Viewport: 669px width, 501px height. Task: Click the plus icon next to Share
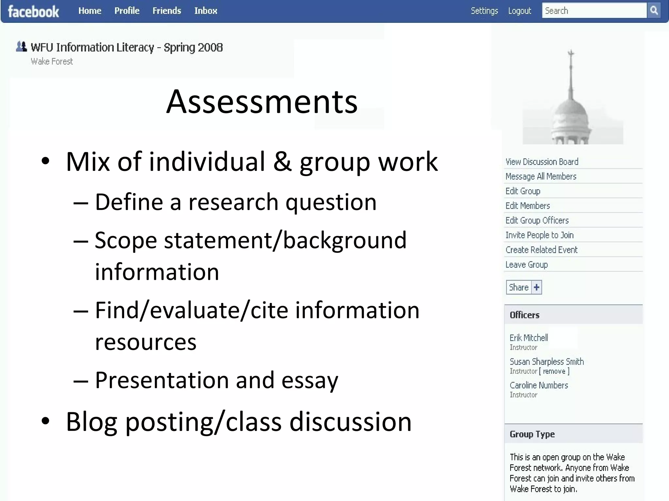point(536,287)
